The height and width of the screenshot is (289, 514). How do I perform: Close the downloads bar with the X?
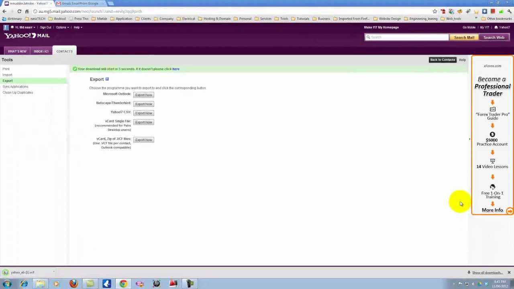click(509, 273)
